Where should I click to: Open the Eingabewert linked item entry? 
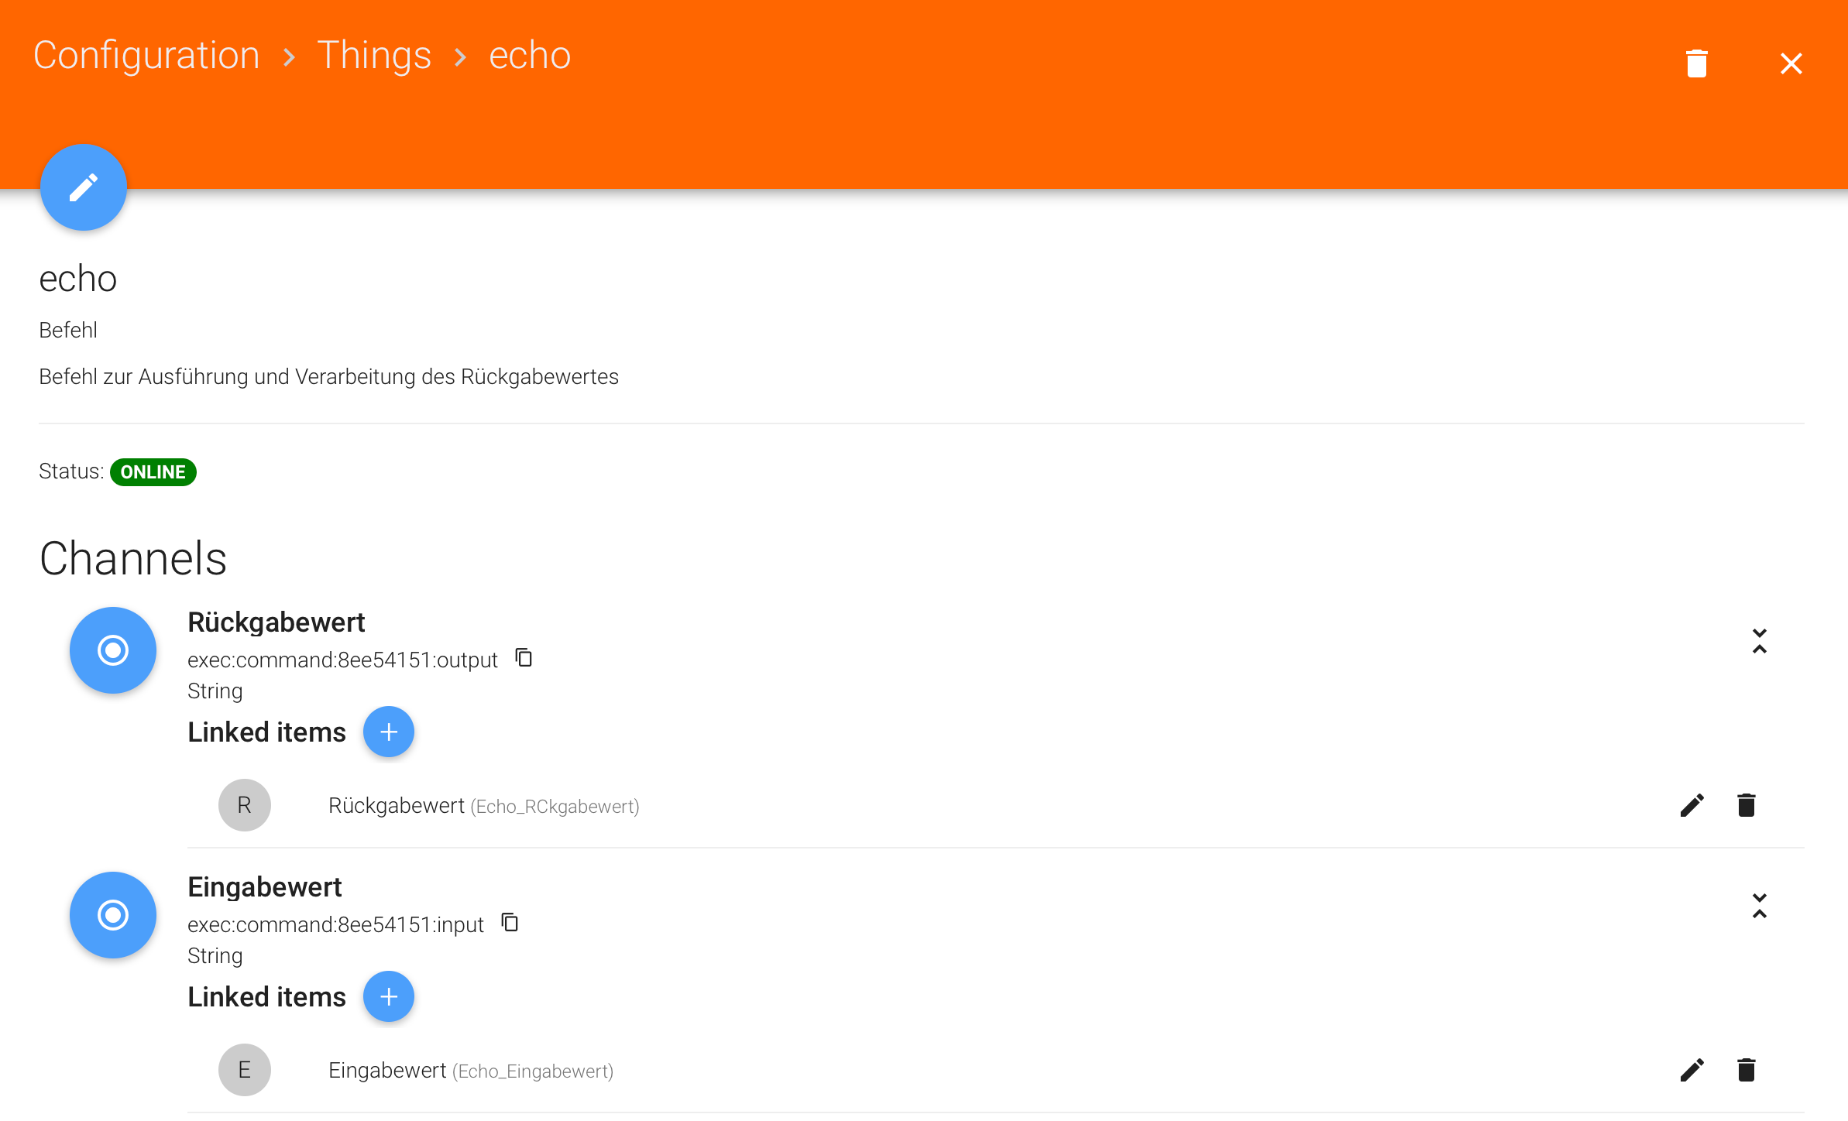tap(470, 1071)
